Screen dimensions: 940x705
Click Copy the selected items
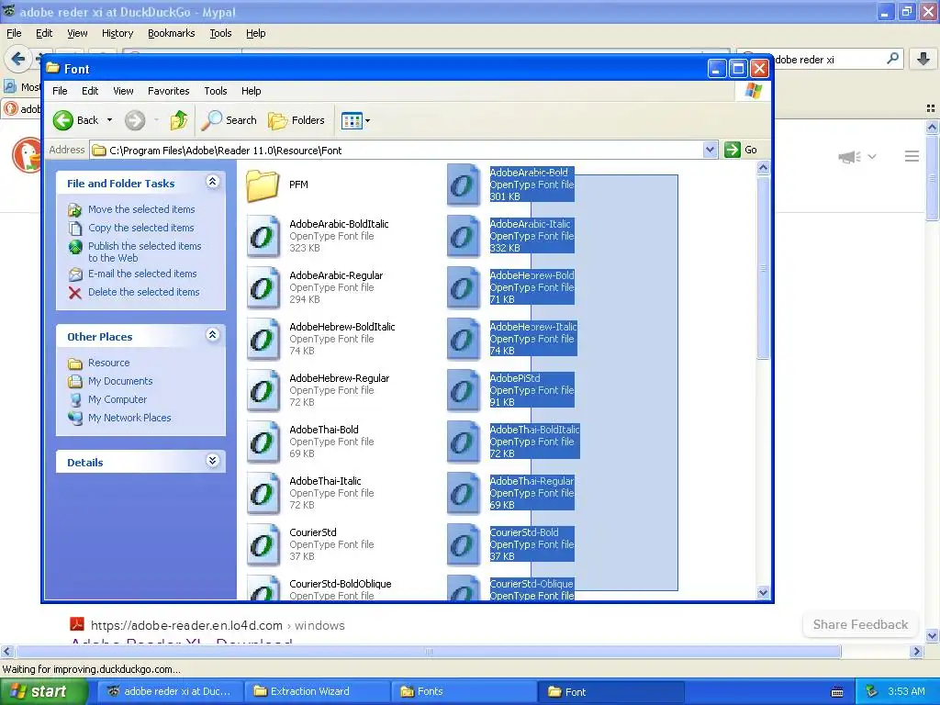pos(140,228)
